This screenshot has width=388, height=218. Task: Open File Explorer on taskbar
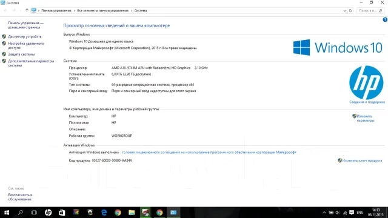coord(132,213)
